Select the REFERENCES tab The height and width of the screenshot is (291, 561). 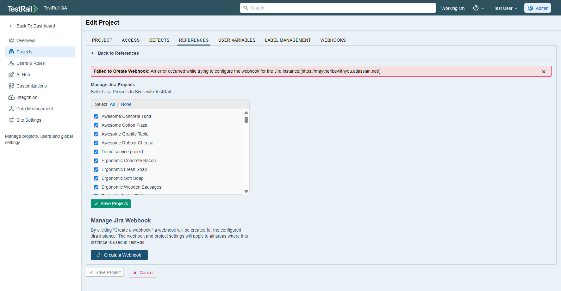(194, 40)
